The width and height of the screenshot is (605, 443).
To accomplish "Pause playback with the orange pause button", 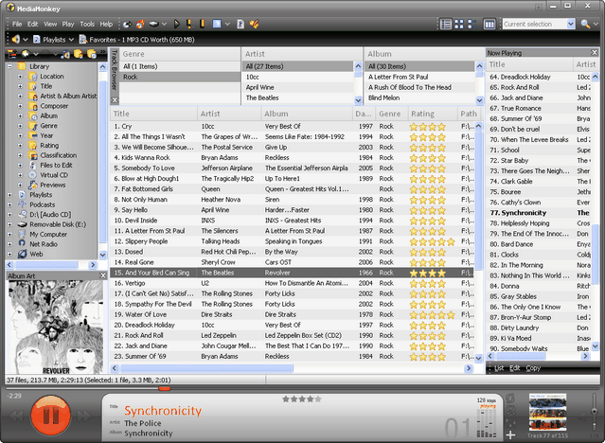I will pos(50,416).
